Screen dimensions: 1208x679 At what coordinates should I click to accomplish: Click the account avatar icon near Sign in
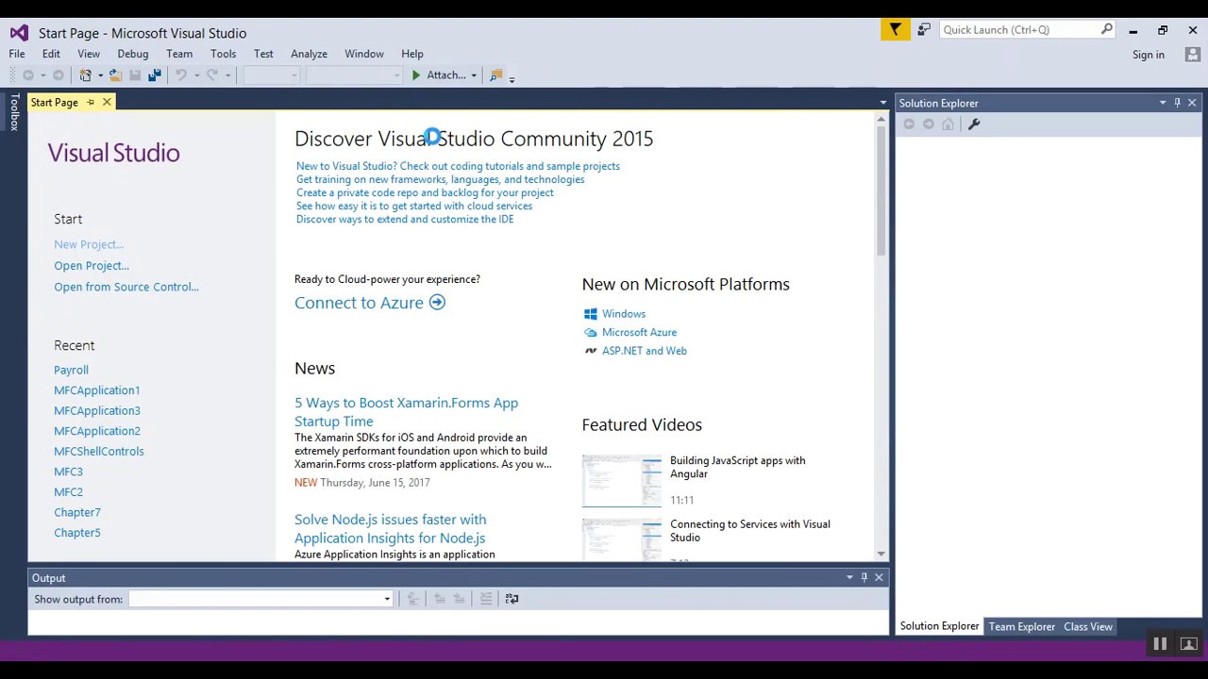(1193, 55)
